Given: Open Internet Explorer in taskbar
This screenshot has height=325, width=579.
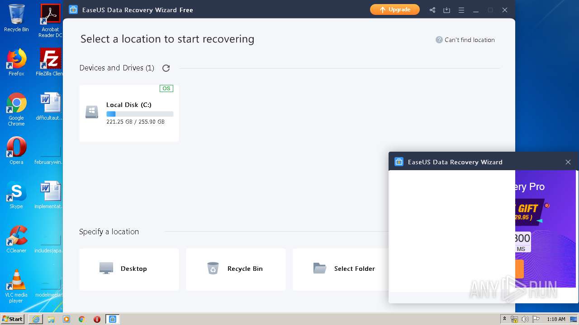Looking at the screenshot, I should point(36,319).
